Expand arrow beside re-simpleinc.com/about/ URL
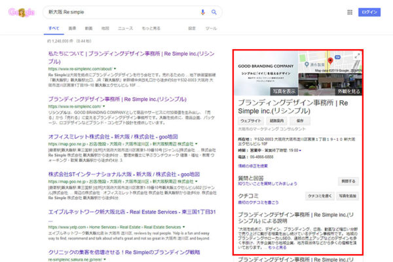This screenshot has width=393, height=262. [115, 69]
